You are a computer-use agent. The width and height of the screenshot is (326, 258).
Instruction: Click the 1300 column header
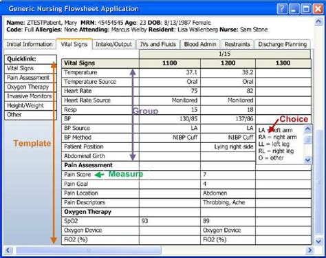click(x=283, y=63)
